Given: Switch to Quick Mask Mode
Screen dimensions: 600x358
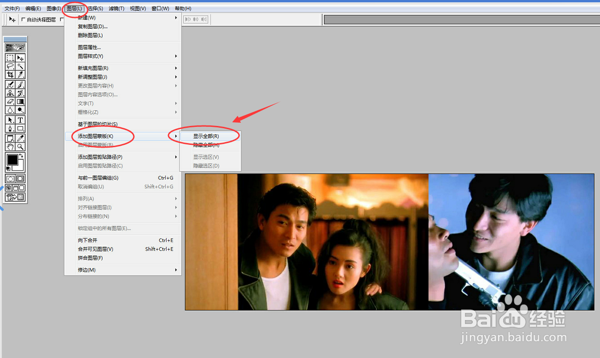Looking at the screenshot, I should point(20,179).
